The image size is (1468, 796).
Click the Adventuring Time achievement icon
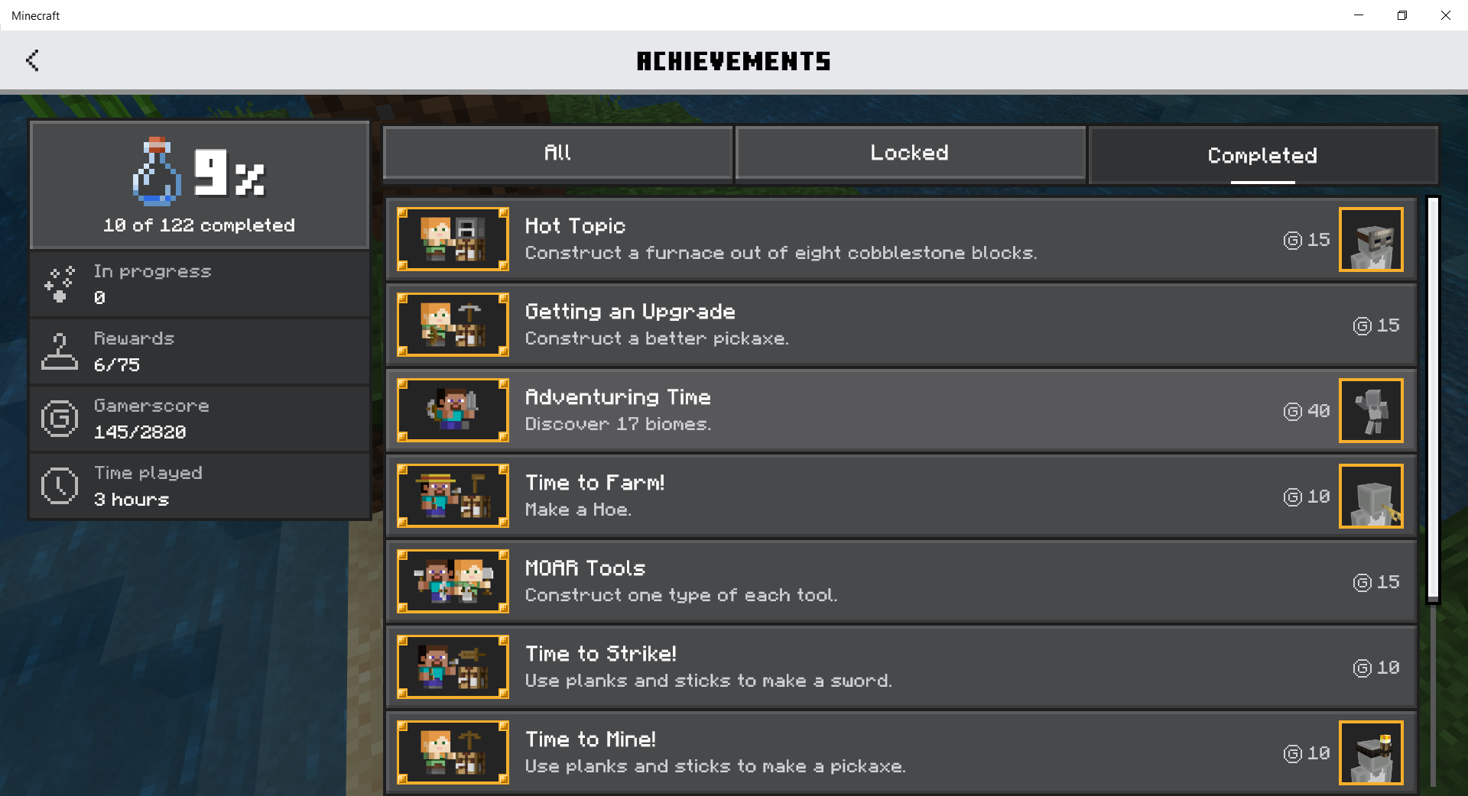click(x=453, y=410)
